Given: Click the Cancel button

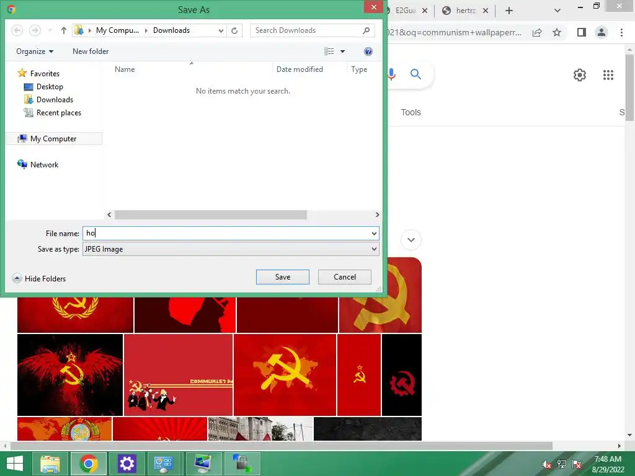Looking at the screenshot, I should pyautogui.click(x=345, y=277).
